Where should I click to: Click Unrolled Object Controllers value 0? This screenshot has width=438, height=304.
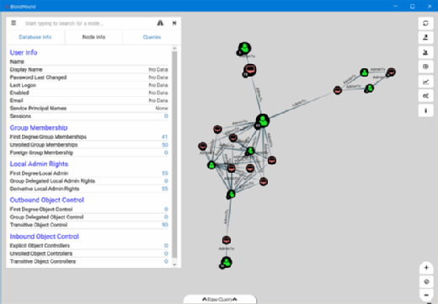pyautogui.click(x=166, y=253)
